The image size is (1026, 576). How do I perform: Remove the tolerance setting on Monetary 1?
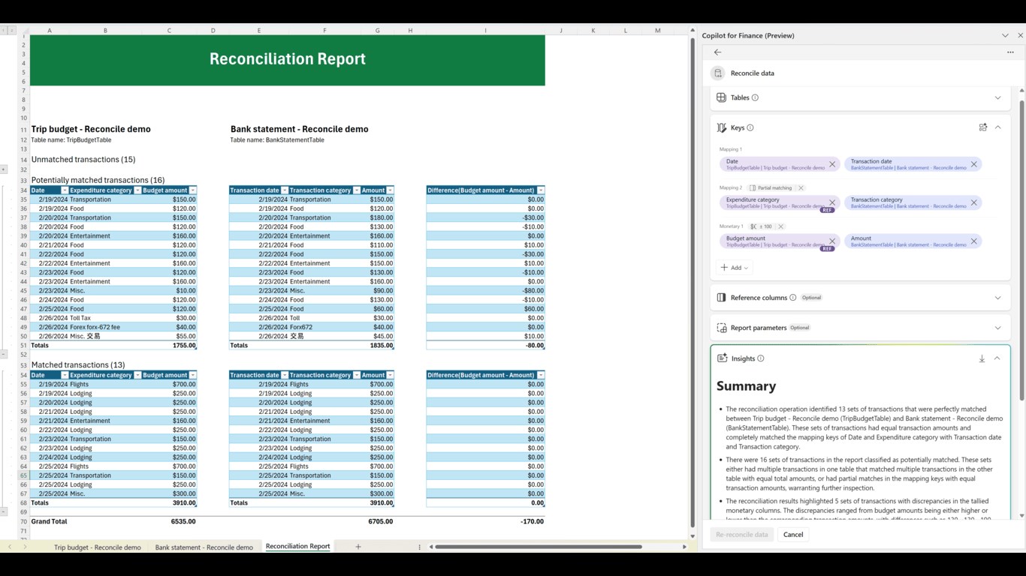click(x=780, y=226)
